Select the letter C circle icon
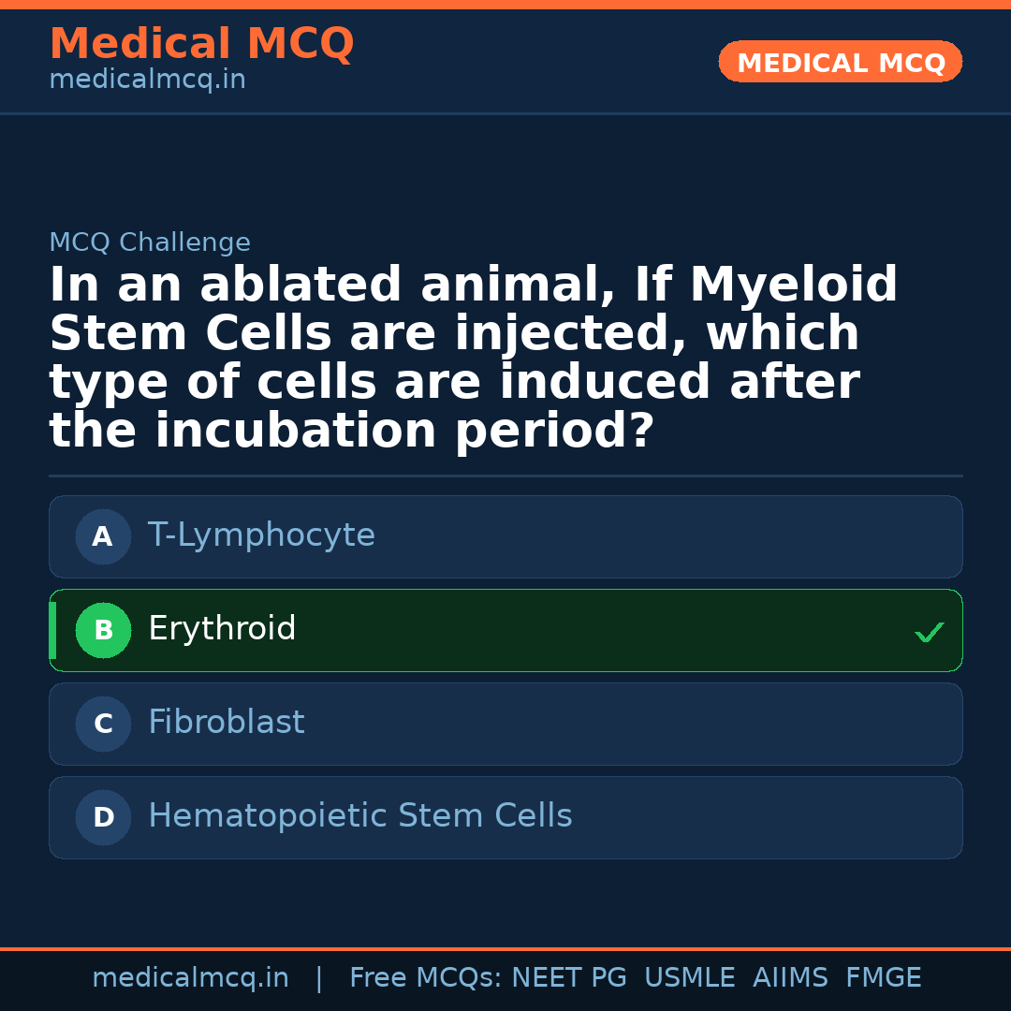The image size is (1011, 1011). [x=103, y=725]
